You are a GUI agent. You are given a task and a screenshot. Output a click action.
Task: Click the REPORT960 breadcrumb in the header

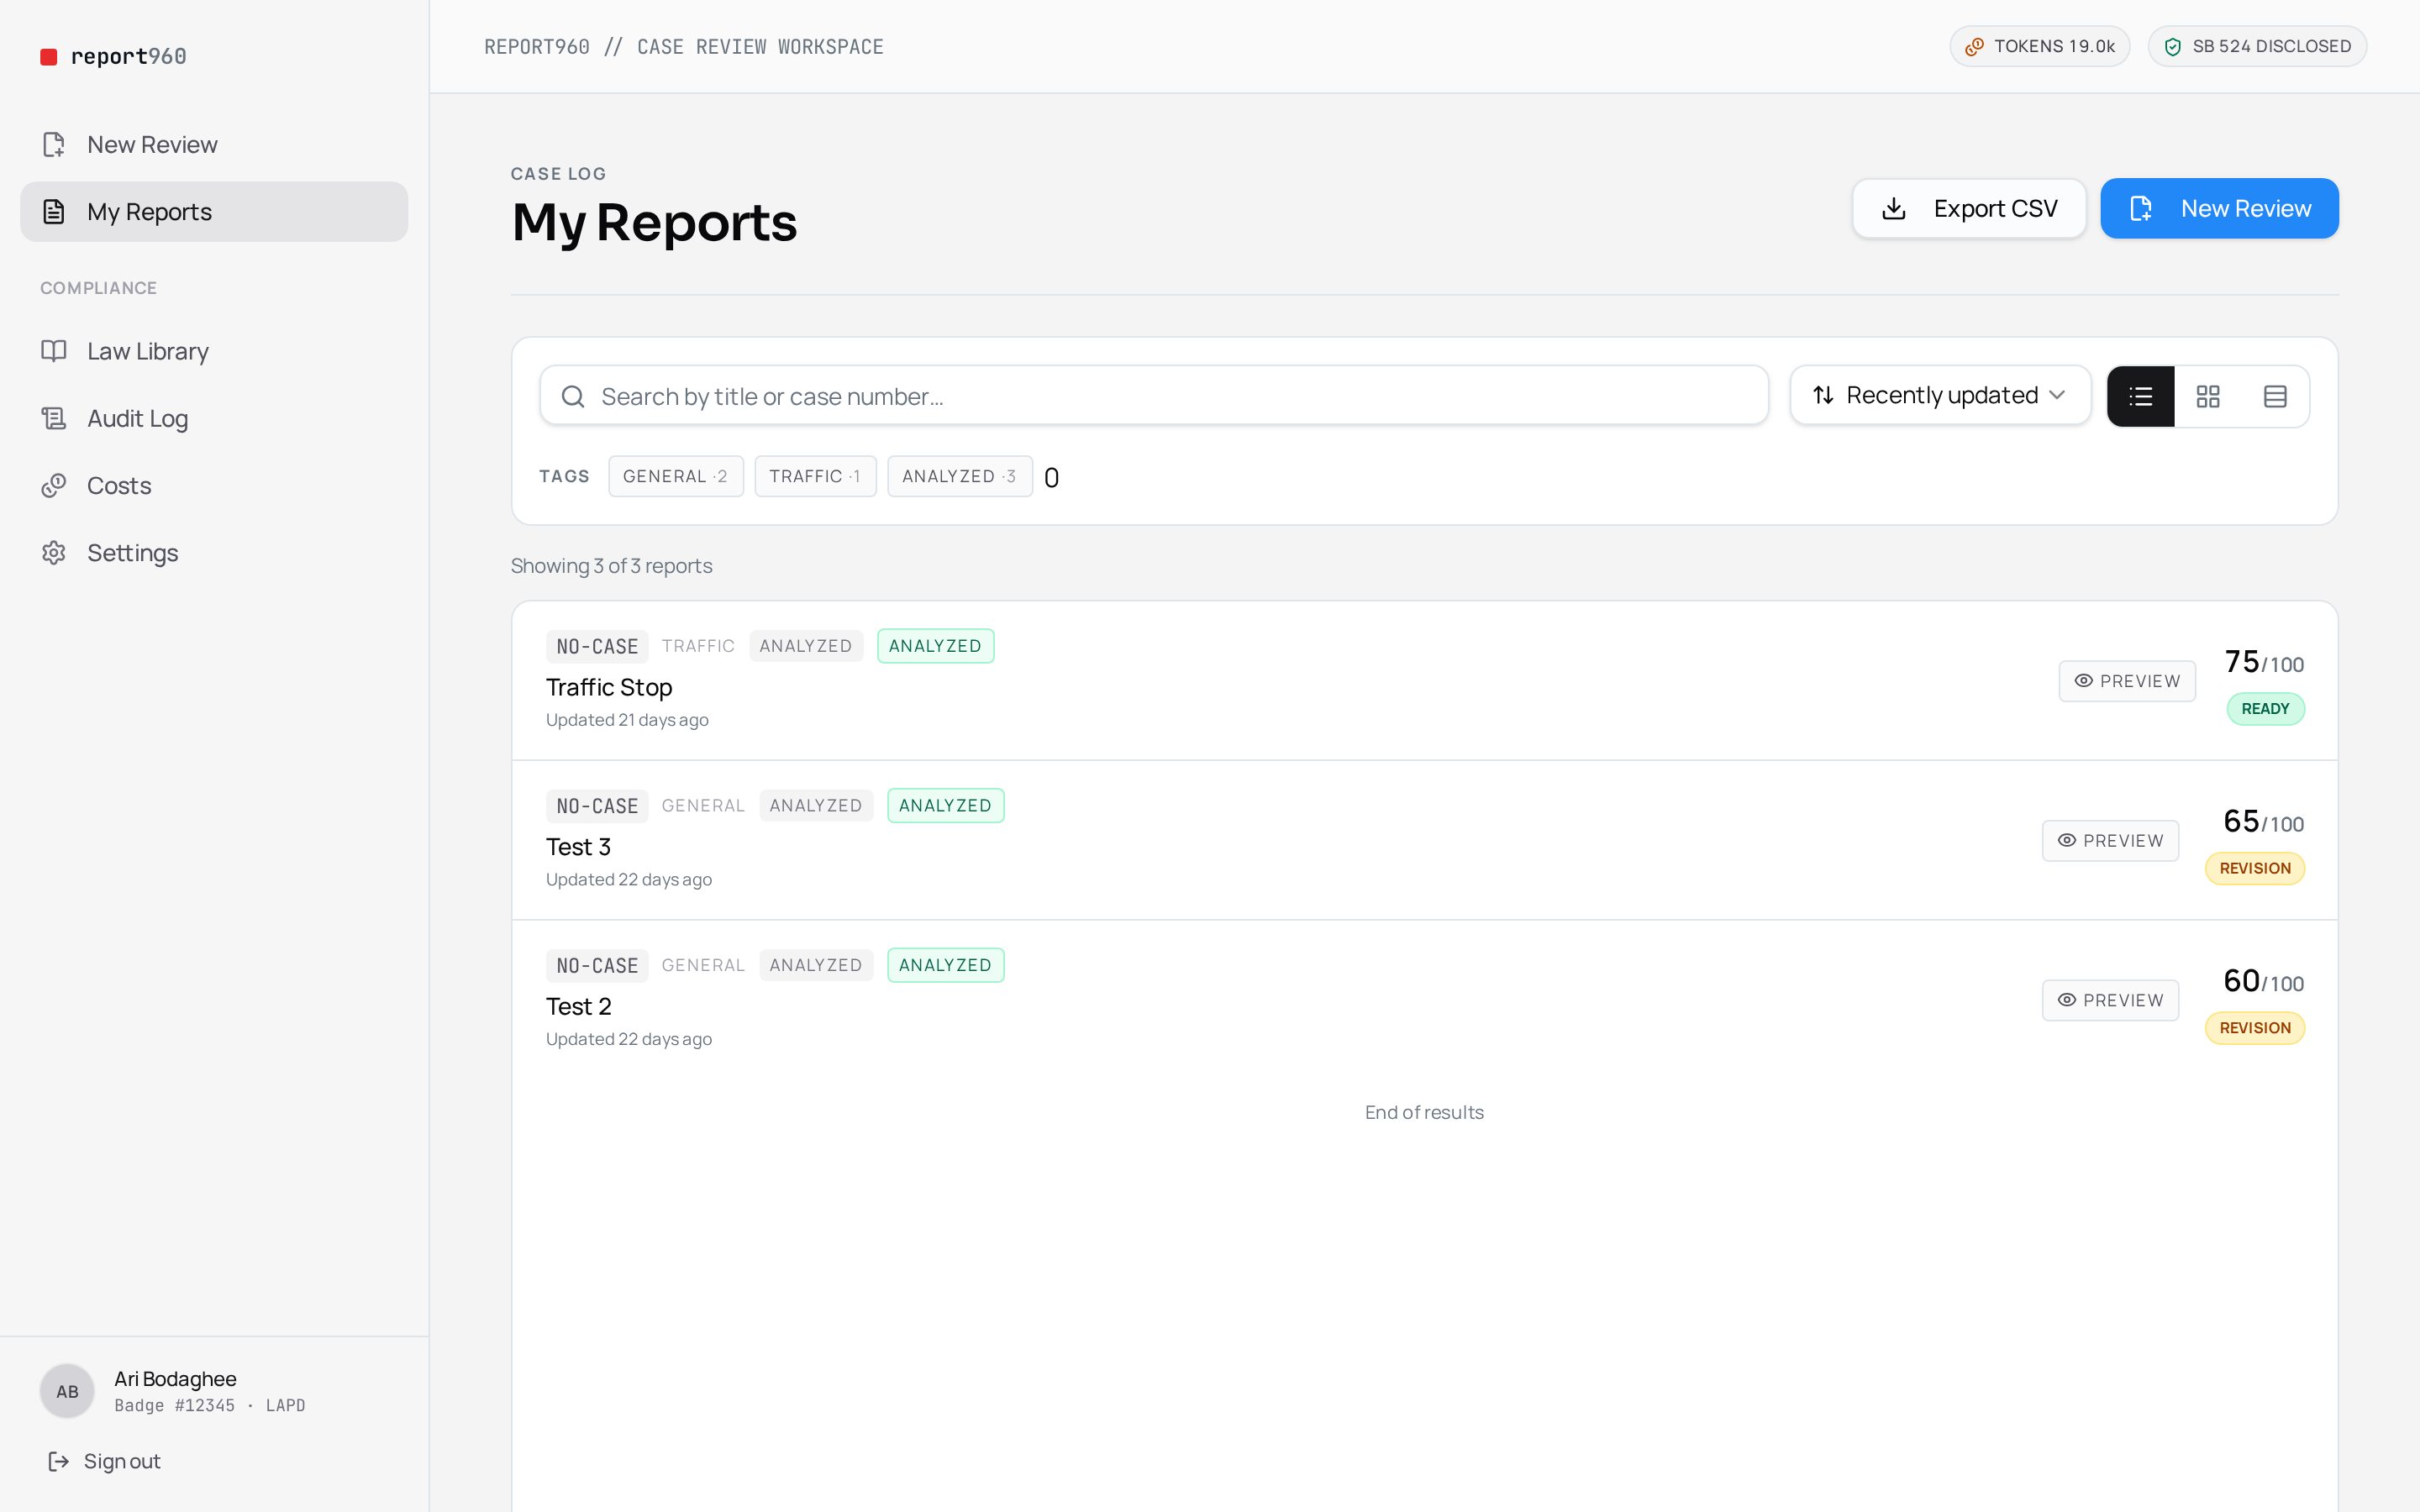(x=537, y=47)
